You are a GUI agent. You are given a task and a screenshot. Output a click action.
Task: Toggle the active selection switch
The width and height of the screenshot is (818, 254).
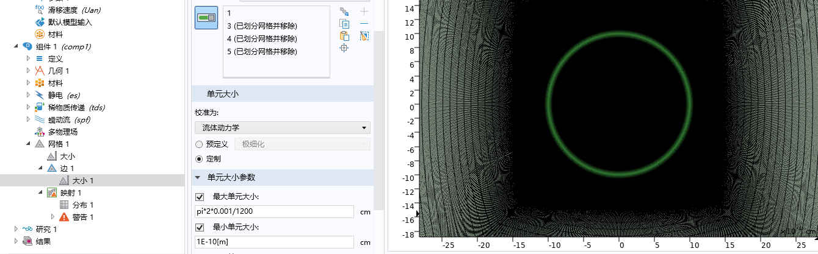206,18
